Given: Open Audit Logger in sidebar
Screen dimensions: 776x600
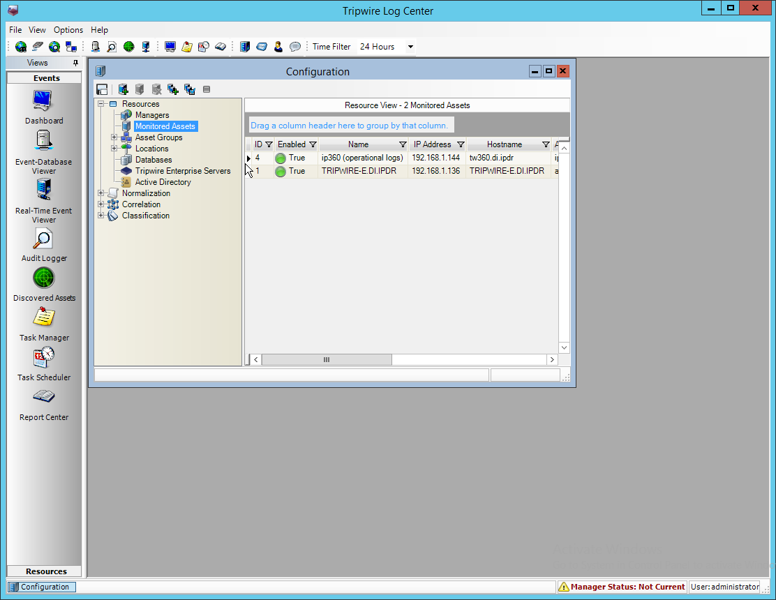Looking at the screenshot, I should pos(43,245).
